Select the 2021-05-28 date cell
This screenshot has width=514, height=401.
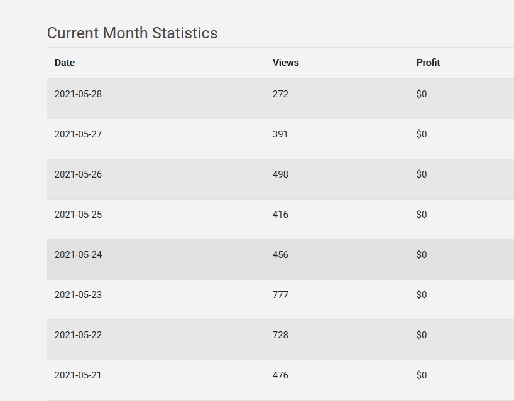click(x=78, y=94)
